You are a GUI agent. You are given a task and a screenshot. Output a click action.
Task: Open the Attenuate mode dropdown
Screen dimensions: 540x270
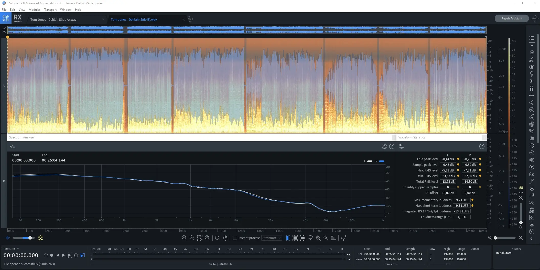coord(272,238)
